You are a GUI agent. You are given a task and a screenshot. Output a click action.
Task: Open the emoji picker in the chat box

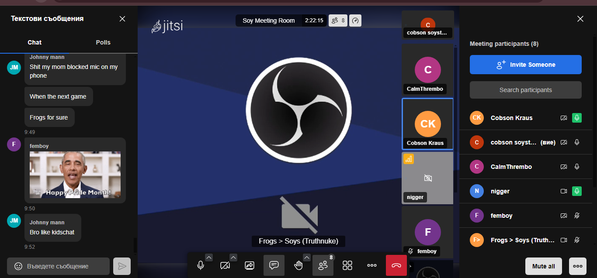click(x=18, y=266)
